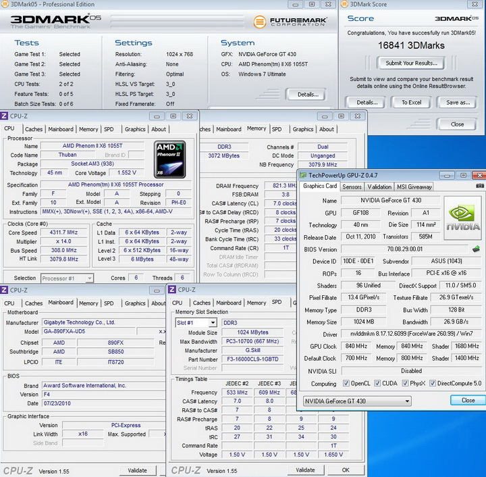
Task: Click the CPU-Z Z icon in top CPU window title
Action: 4,116
